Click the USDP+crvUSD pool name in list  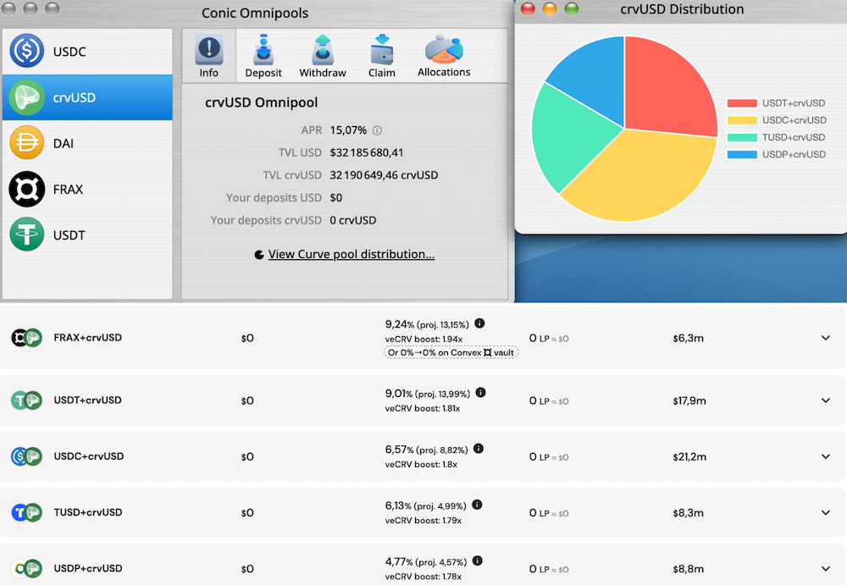(x=88, y=568)
